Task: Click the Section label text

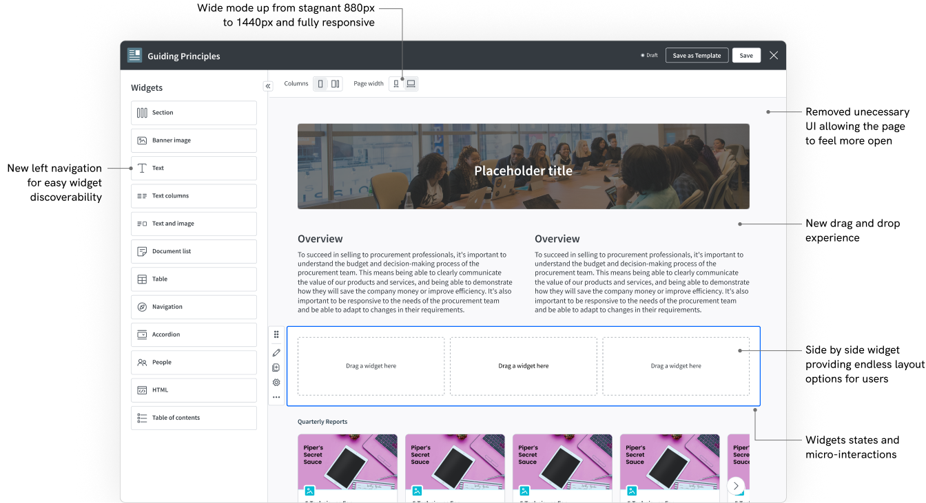Action: (x=163, y=113)
